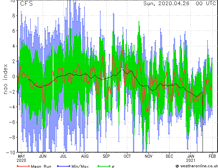Click the blue Min/Max legend swatch
Screen dimensions: 218x168
point(64,166)
